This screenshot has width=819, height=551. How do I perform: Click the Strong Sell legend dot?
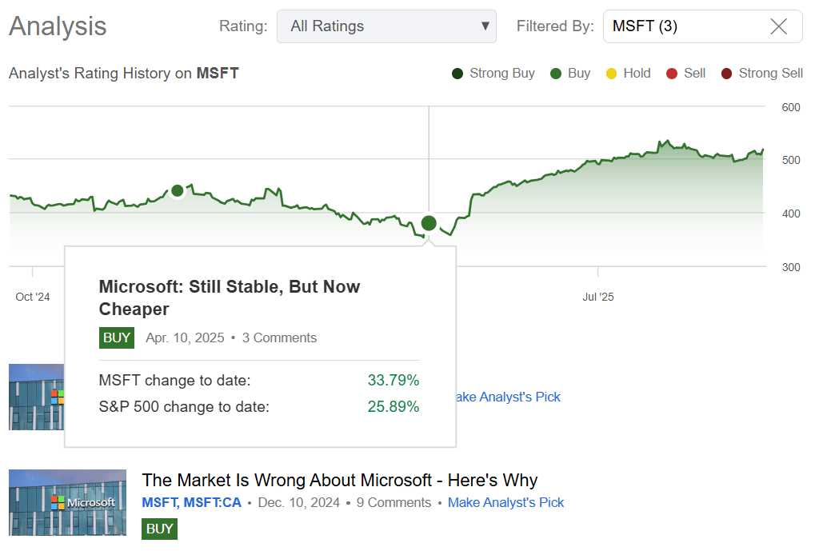727,73
